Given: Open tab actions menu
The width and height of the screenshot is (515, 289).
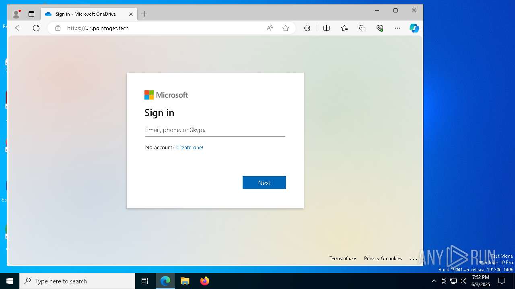Looking at the screenshot, I should [31, 14].
